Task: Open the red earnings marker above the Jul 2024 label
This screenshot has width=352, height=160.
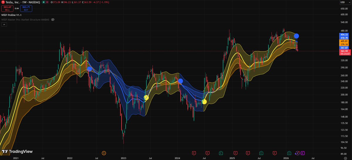Action: click(208, 153)
